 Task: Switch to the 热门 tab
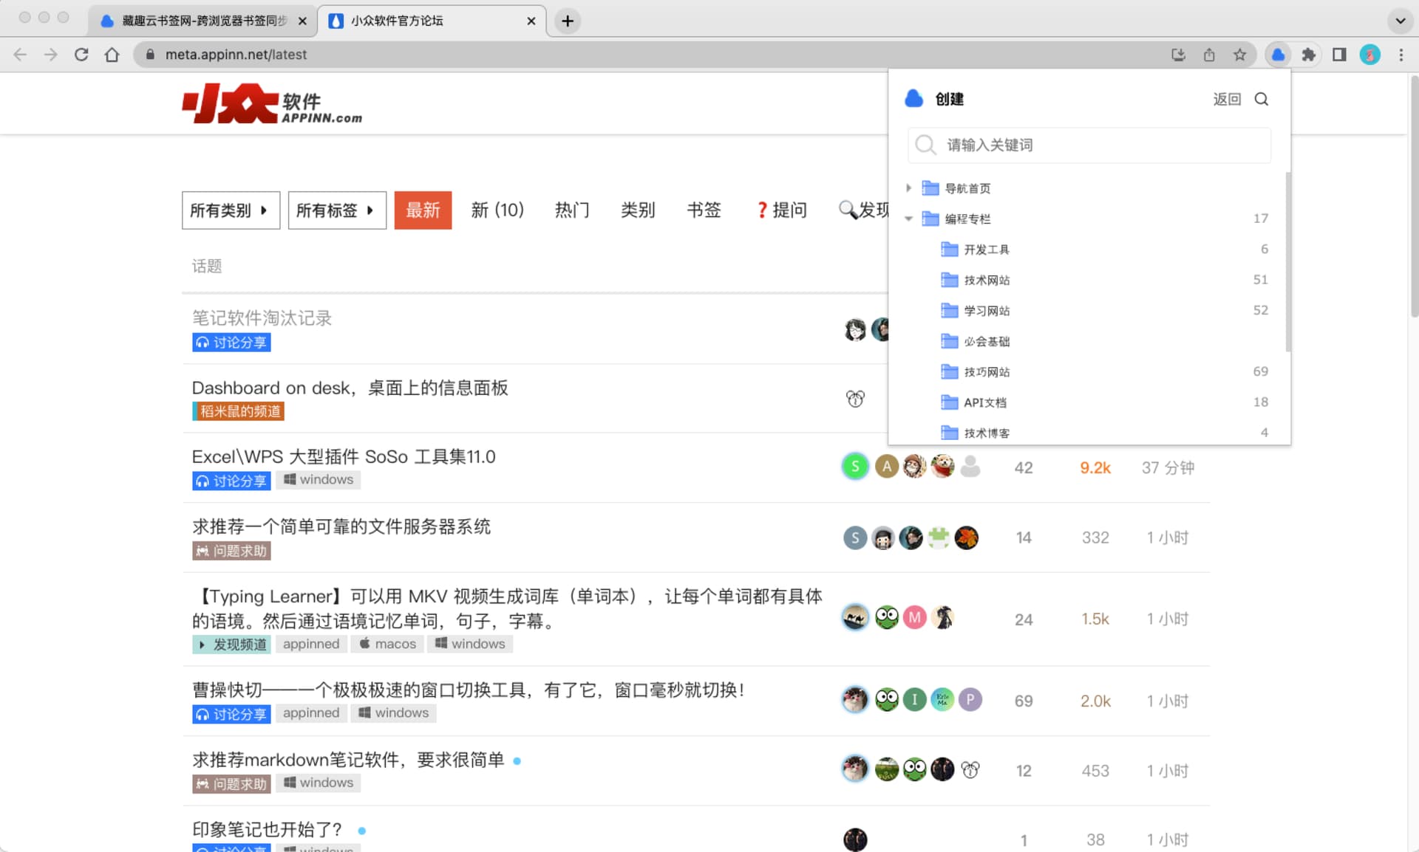pos(571,210)
